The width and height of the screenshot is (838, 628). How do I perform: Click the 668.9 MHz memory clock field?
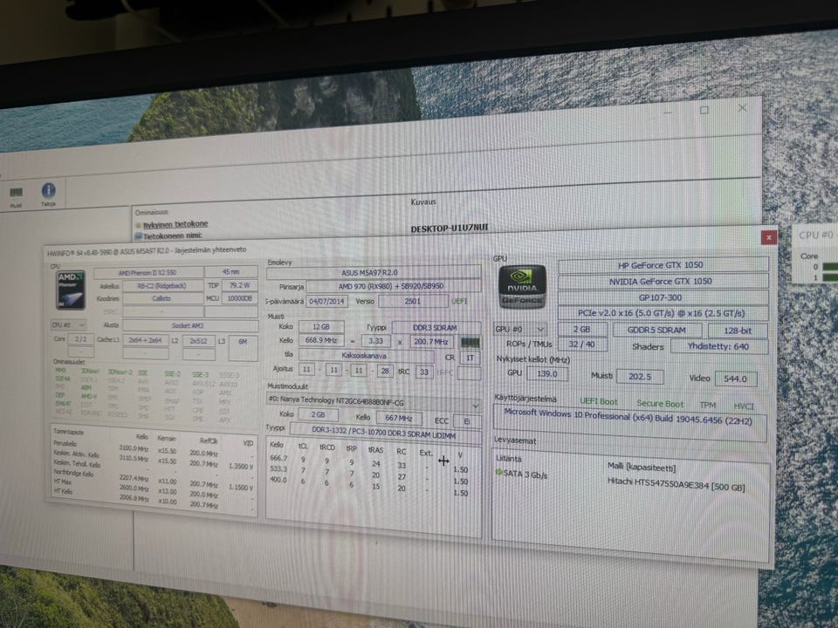(x=320, y=340)
